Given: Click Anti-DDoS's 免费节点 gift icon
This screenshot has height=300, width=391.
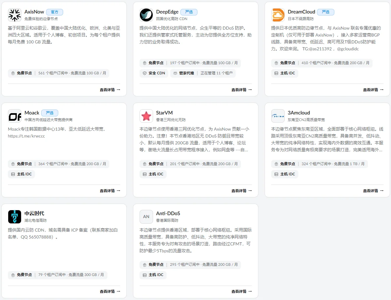Looking at the screenshot, I should 144,265.
